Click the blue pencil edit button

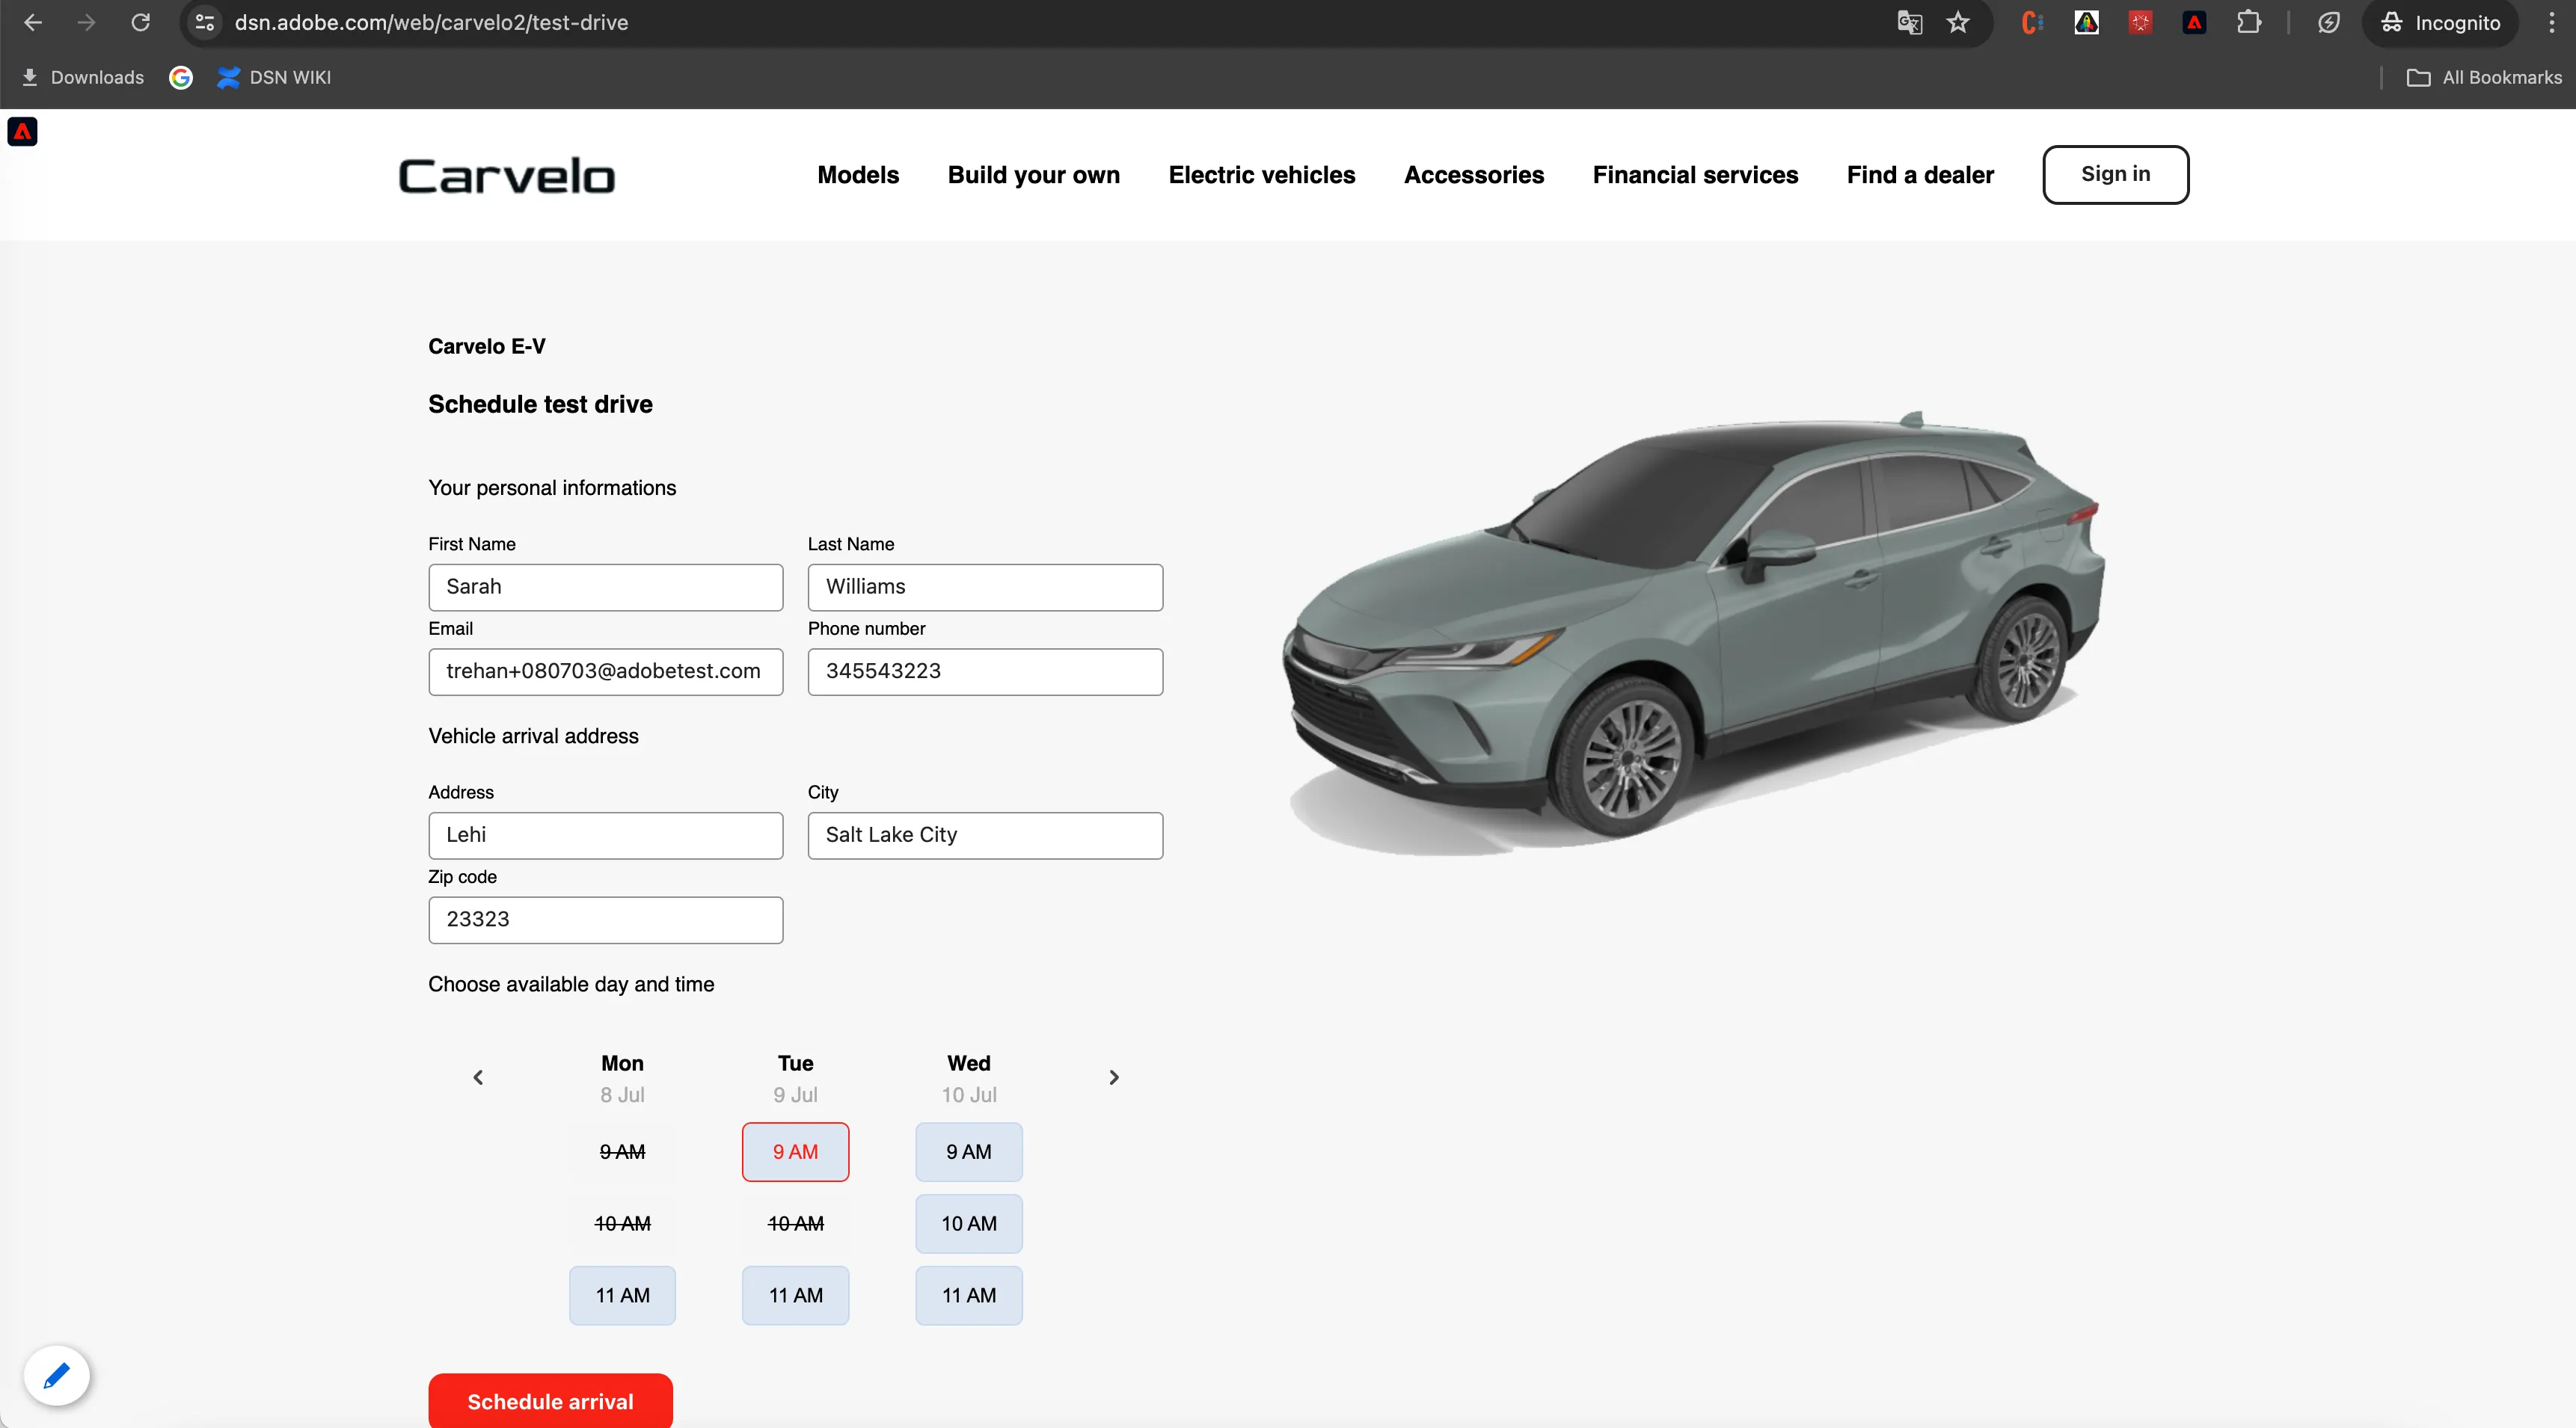point(57,1376)
